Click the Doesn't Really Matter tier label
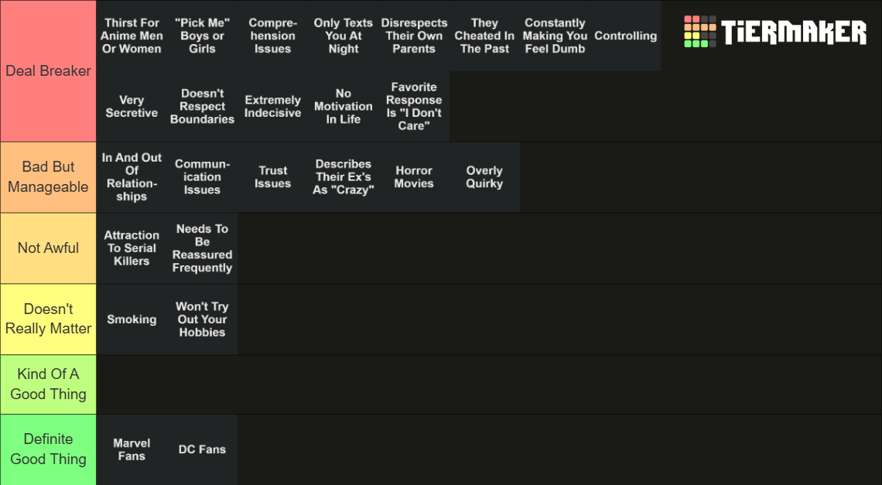 48,319
